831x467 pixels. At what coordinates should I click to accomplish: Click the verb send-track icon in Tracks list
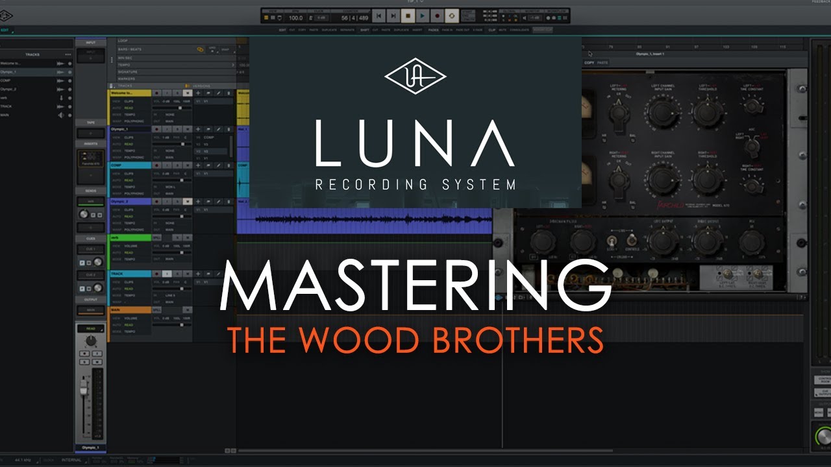(61, 98)
